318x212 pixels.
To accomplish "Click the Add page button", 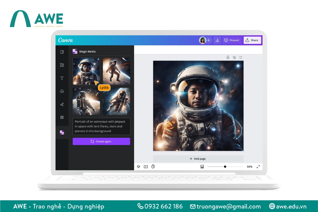I will coord(198,158).
